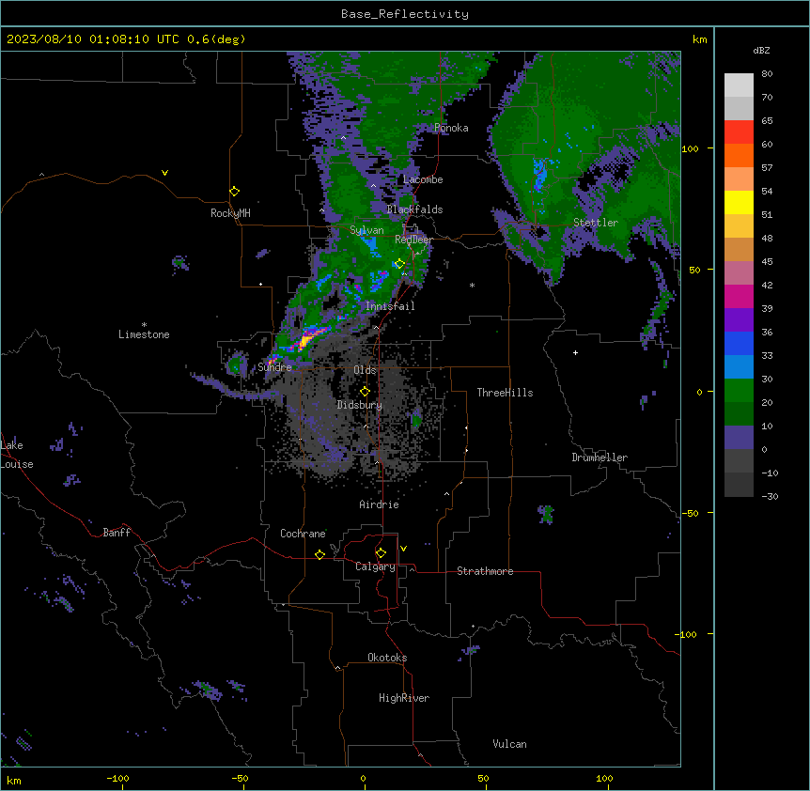Click the Innisfail label
Viewport: 810px width, 791px height.
(x=390, y=306)
